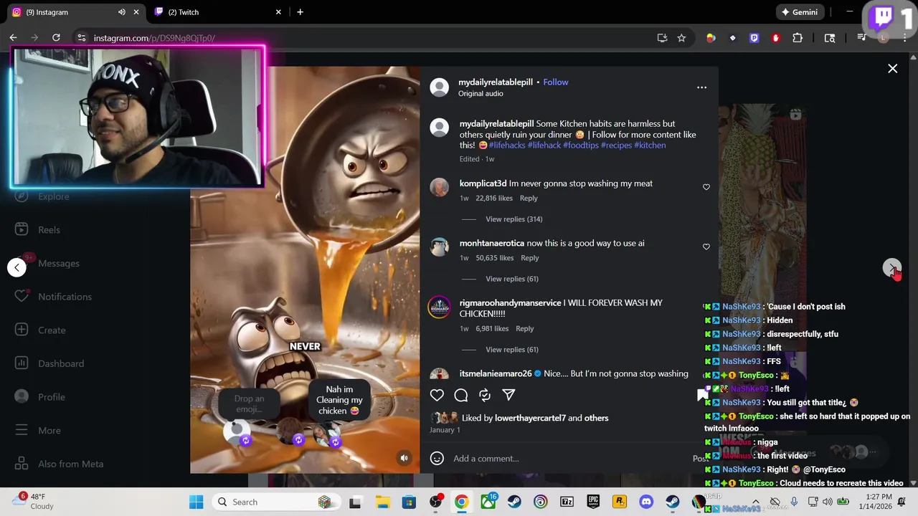Click the address bar URL
The image size is (918, 516).
click(154, 38)
